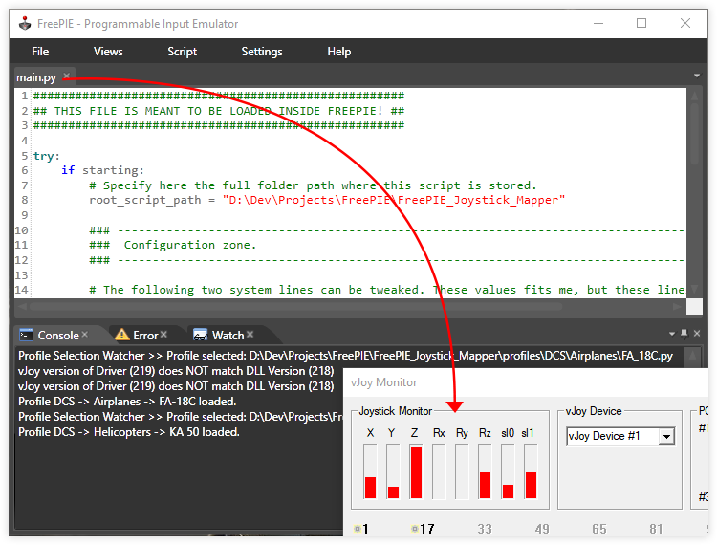Close the Console panel tab

(x=84, y=335)
